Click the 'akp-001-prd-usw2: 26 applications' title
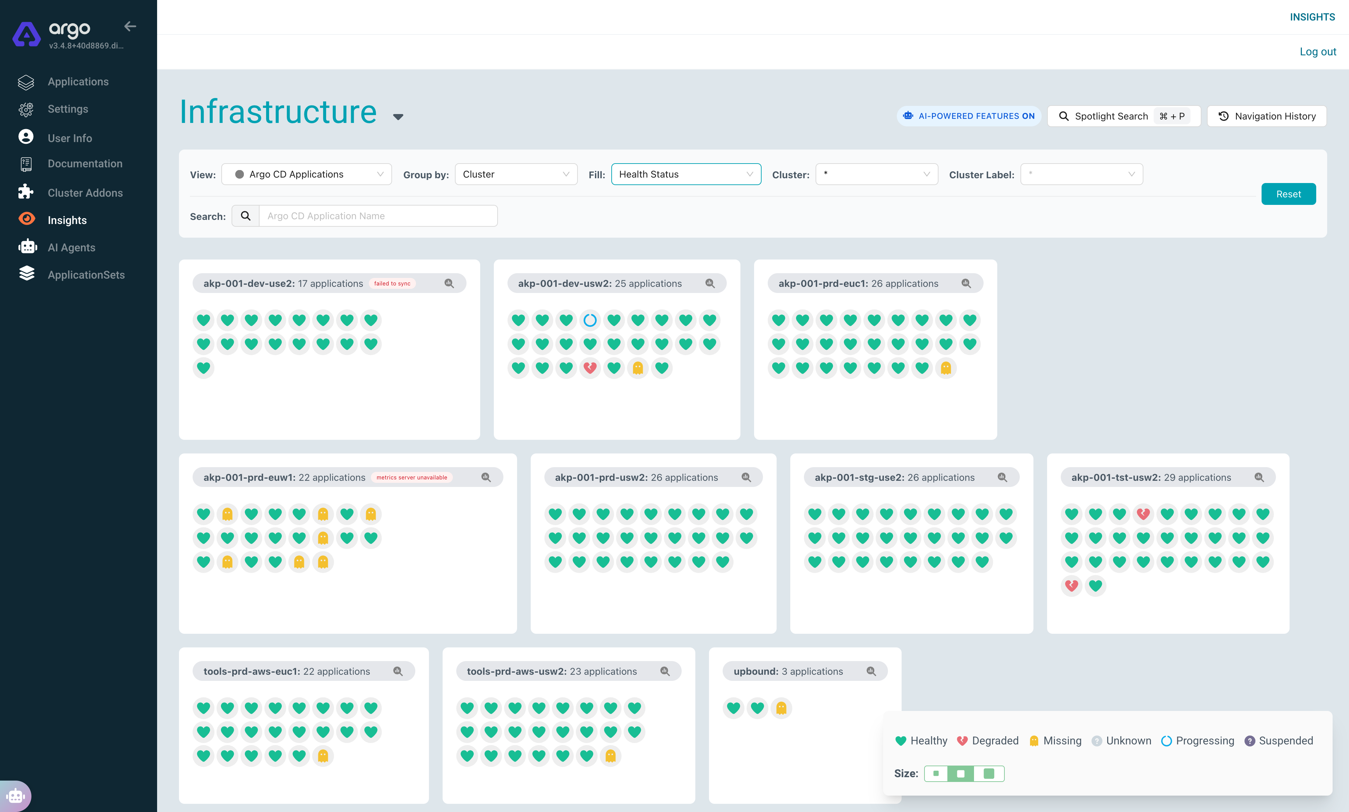 (x=637, y=477)
